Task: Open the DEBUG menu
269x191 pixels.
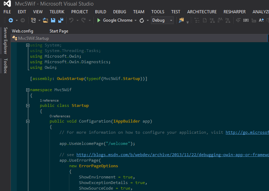Action: (x=119, y=12)
